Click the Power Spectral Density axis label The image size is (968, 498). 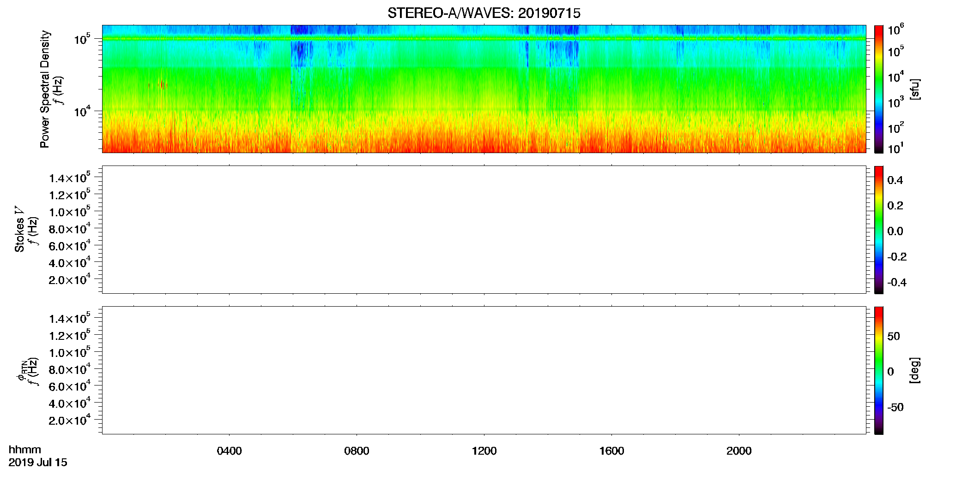(45, 89)
